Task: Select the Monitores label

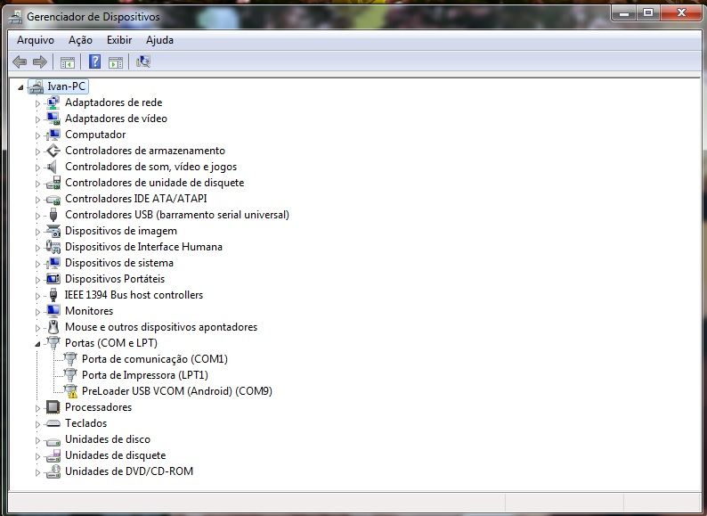Action: pyautogui.click(x=89, y=311)
